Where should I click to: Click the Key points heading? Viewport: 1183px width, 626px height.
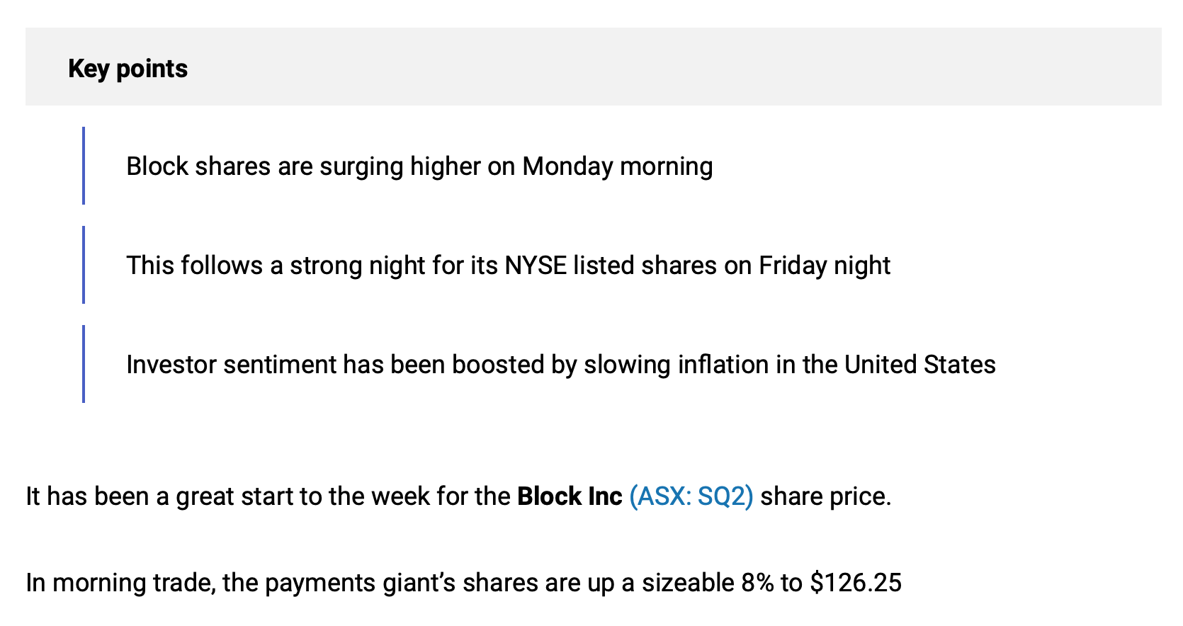(128, 69)
